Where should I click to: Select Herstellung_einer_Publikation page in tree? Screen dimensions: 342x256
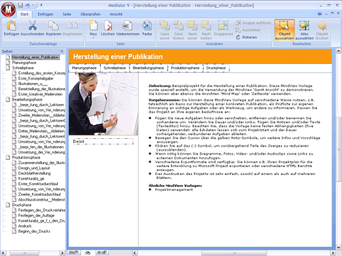(36, 57)
